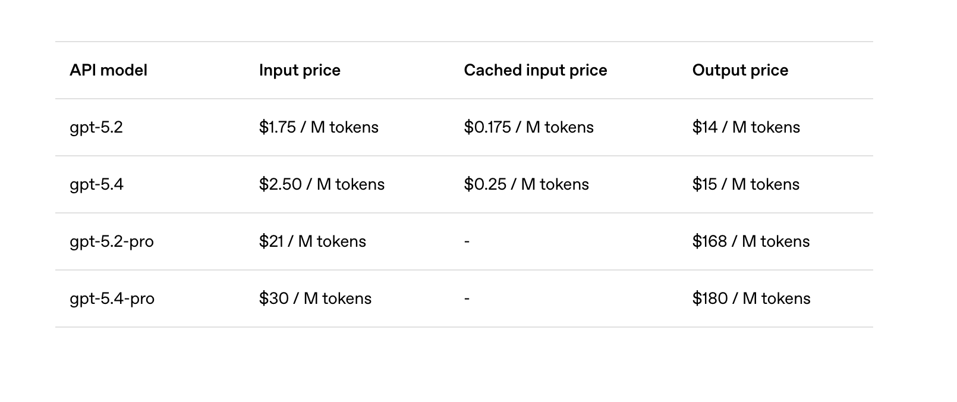The image size is (957, 402).
Task: Click the Cached input price header
Action: coord(535,70)
